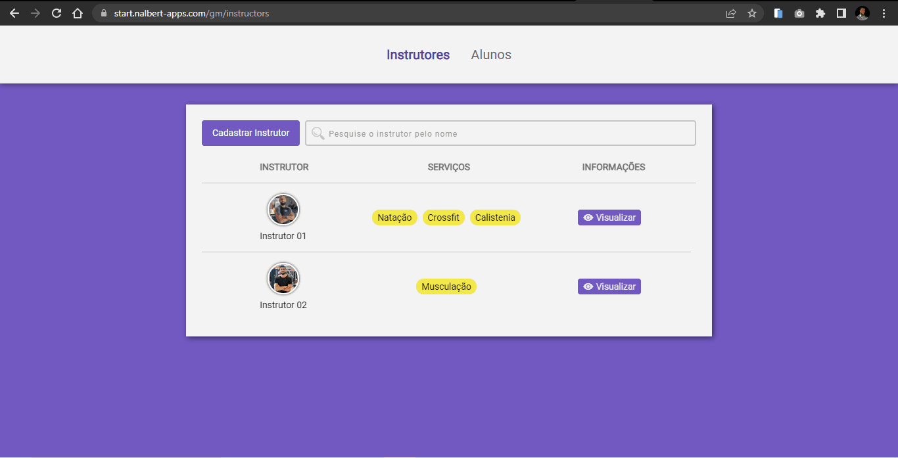View details for Instrutor 01
The width and height of the screenshot is (898, 458).
[x=609, y=218]
